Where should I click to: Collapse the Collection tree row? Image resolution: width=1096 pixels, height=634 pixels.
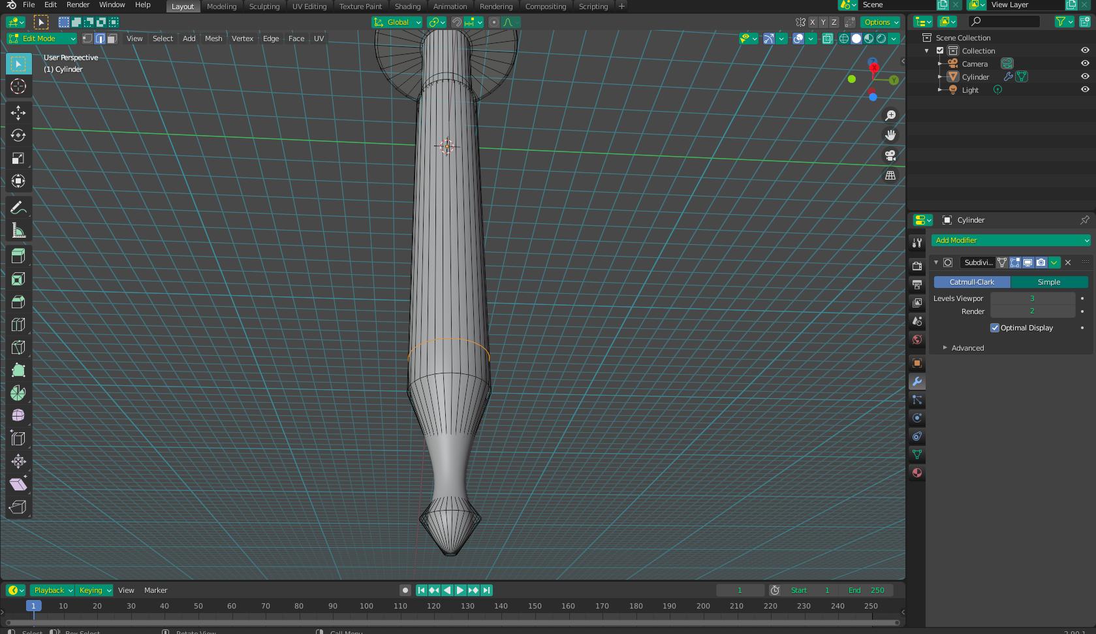click(926, 51)
